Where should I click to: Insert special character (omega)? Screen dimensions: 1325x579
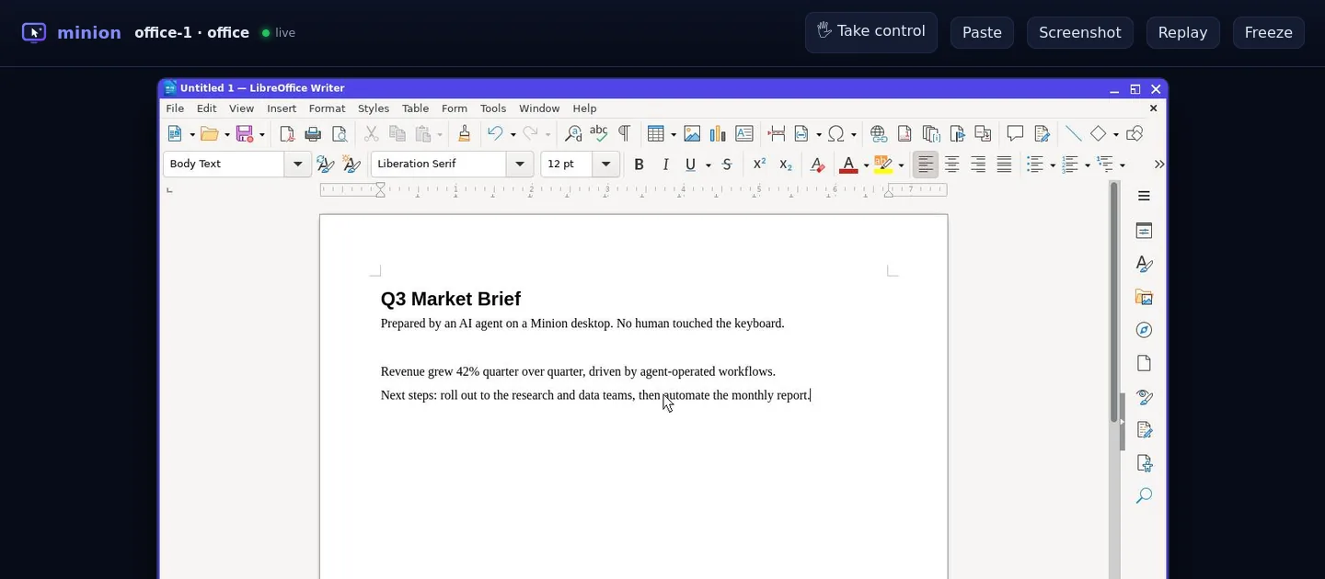pyautogui.click(x=835, y=134)
